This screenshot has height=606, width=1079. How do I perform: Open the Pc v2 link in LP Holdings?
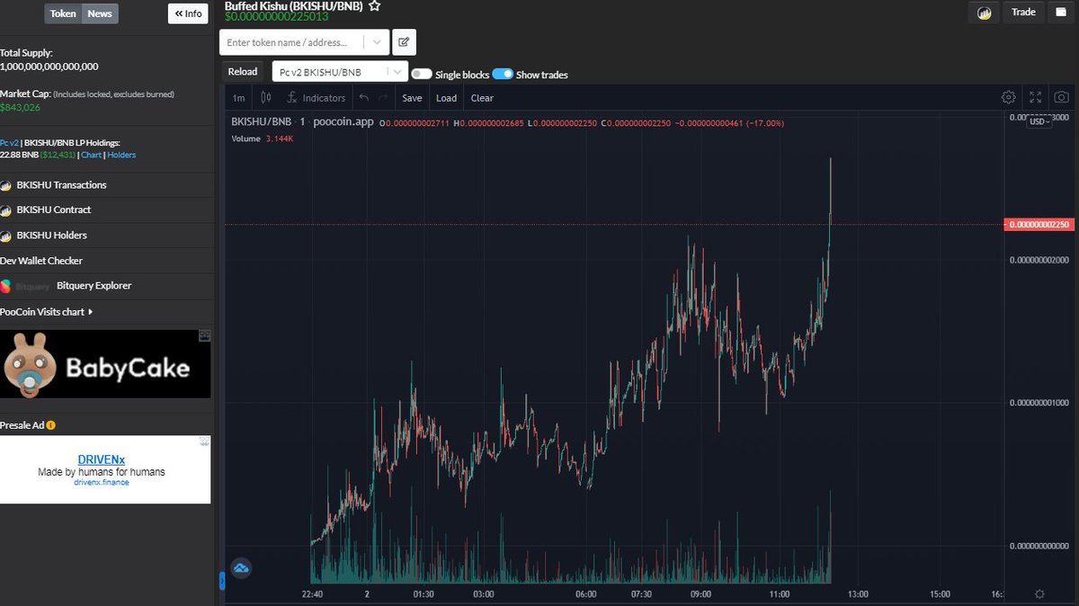coord(10,143)
